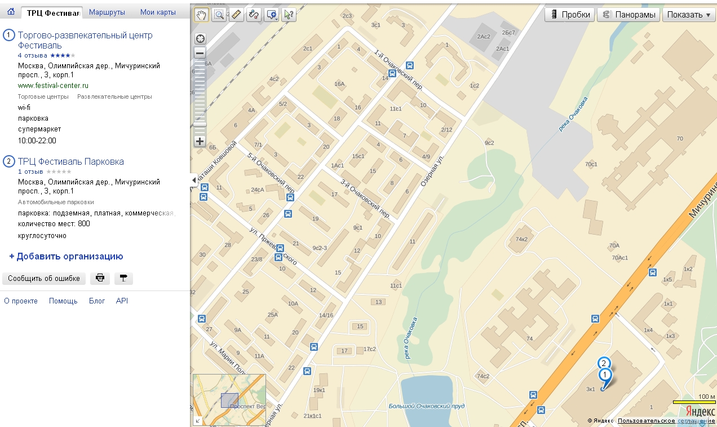
Task: Open the Мои карты tab
Action: (x=158, y=12)
